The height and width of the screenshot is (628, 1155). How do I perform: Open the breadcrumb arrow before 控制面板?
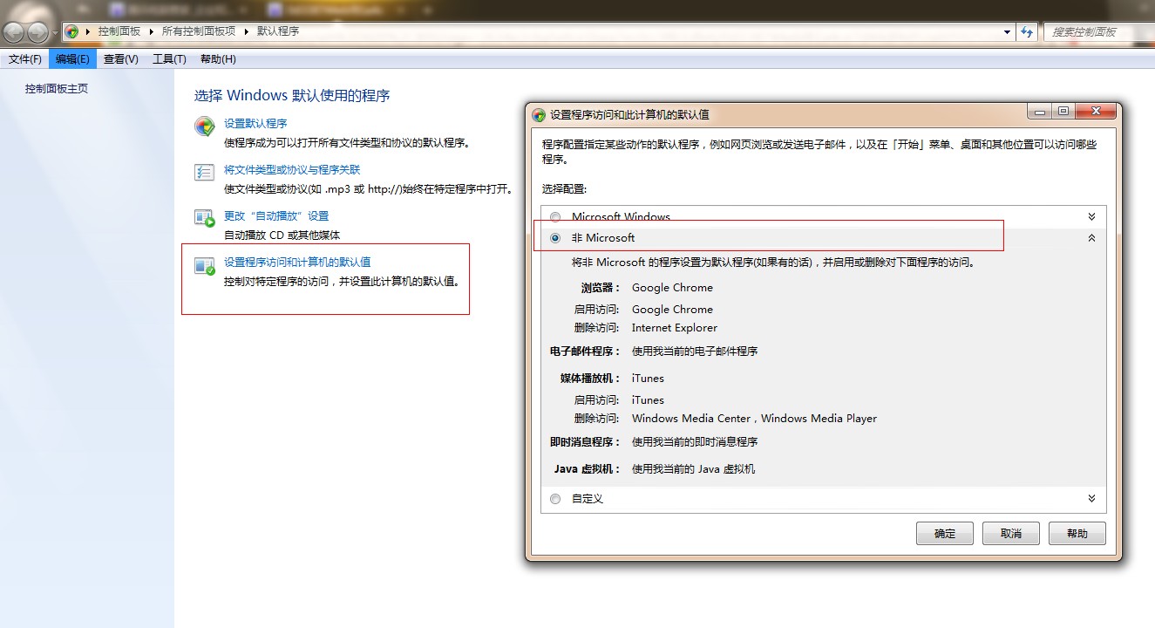point(87,31)
